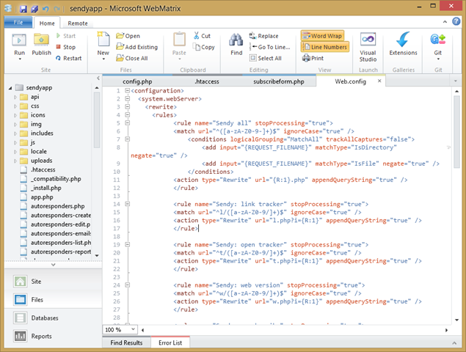Copy the selection
The height and width of the screenshot is (352, 466).
203,47
